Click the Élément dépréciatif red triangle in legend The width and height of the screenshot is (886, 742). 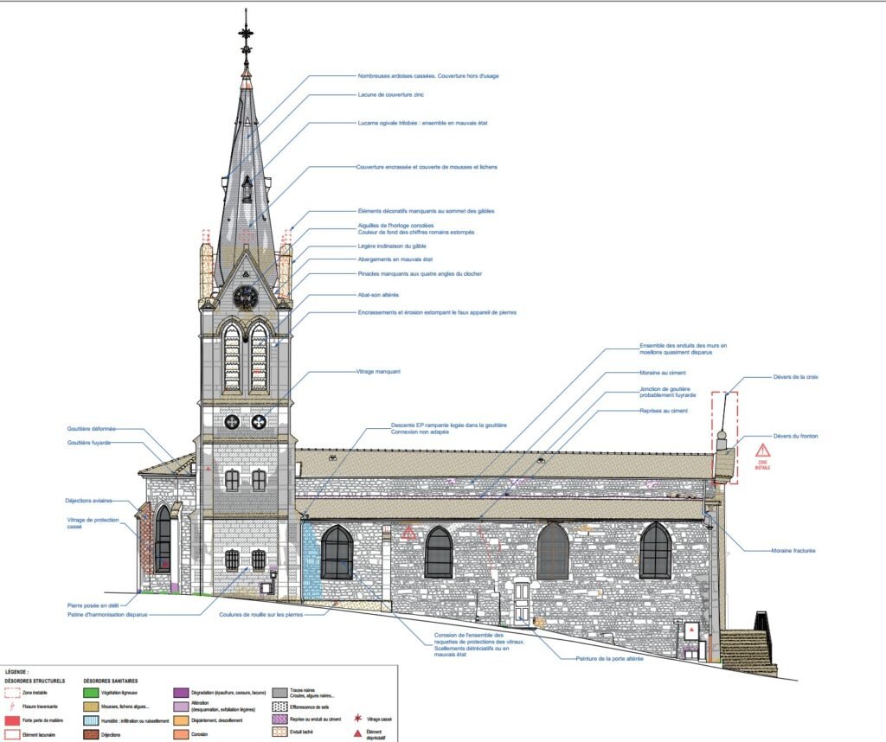pos(357,732)
